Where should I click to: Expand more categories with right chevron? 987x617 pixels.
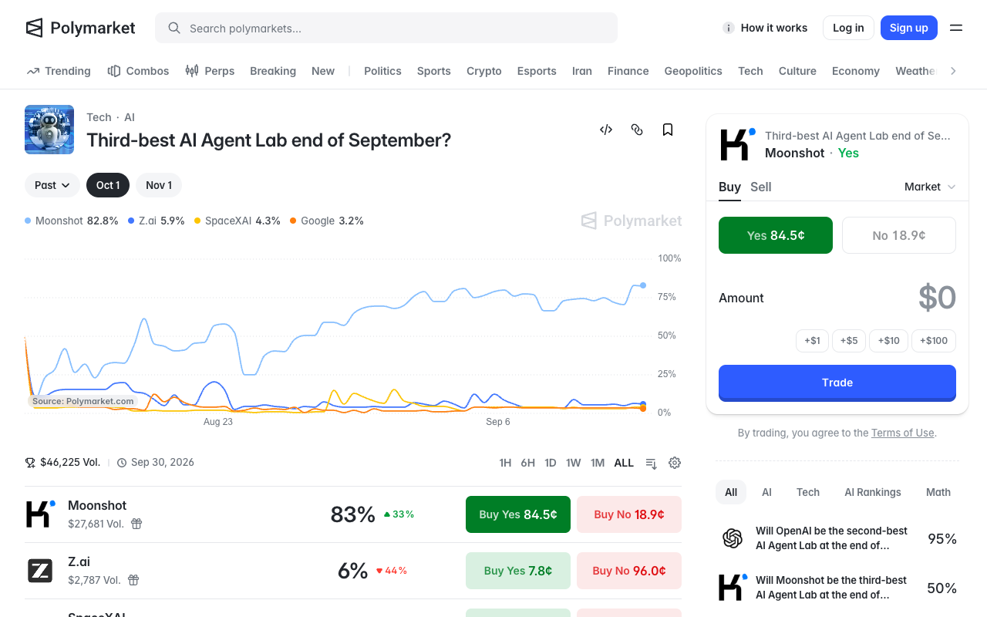click(953, 71)
